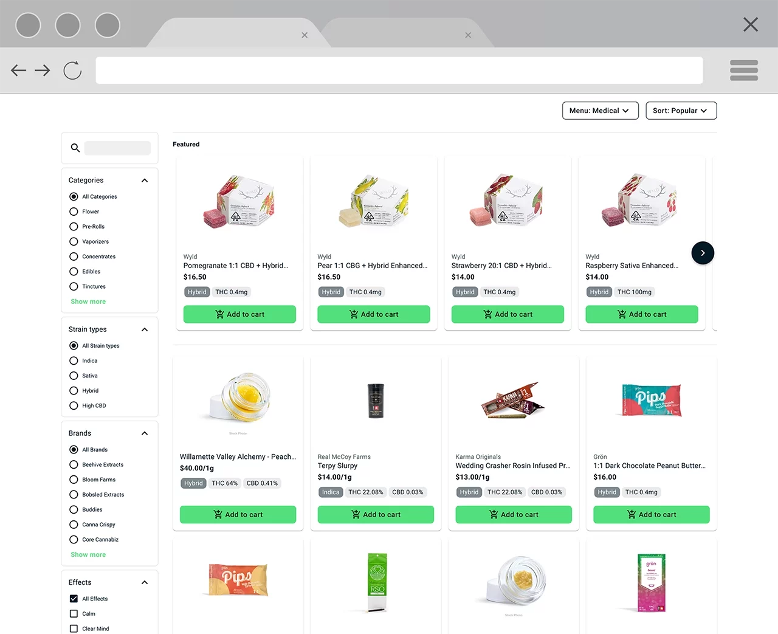
Task: Click the dark circular next arrow on the carousel
Action: point(703,253)
